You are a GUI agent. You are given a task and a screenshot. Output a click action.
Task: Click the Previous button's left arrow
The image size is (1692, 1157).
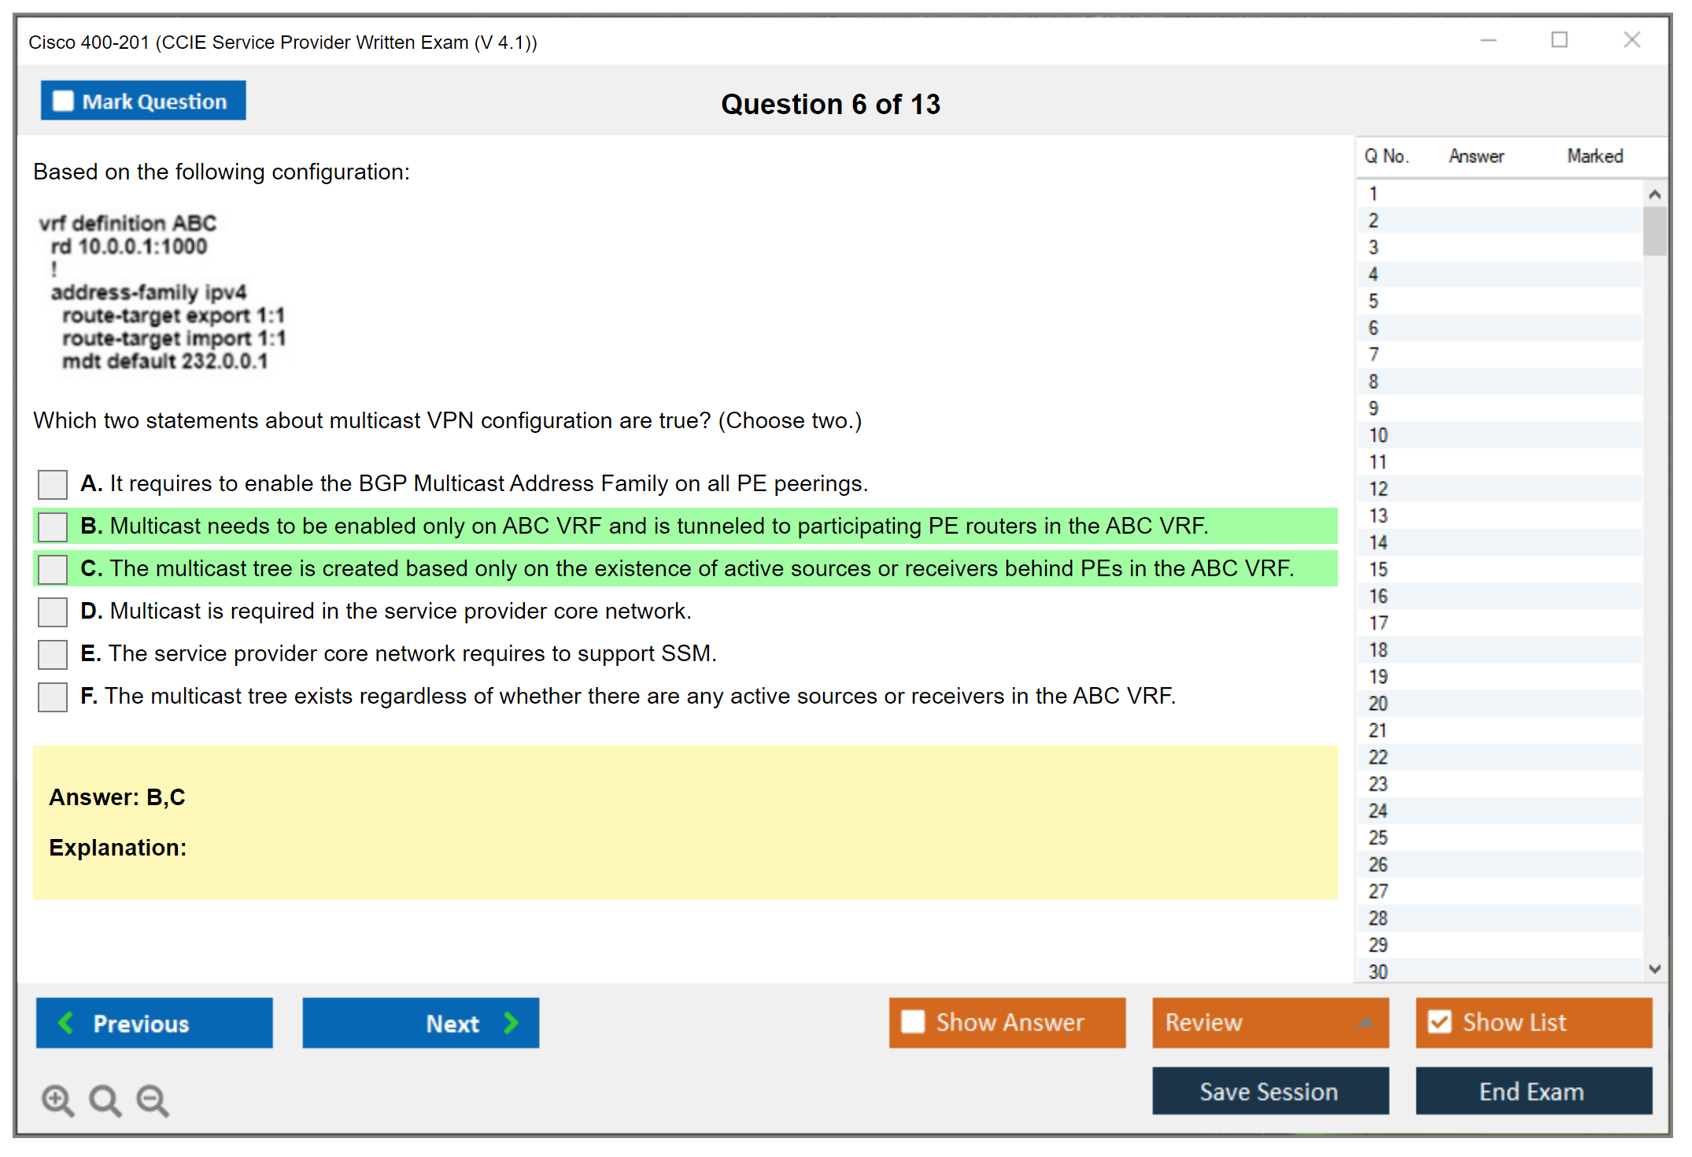[66, 1022]
